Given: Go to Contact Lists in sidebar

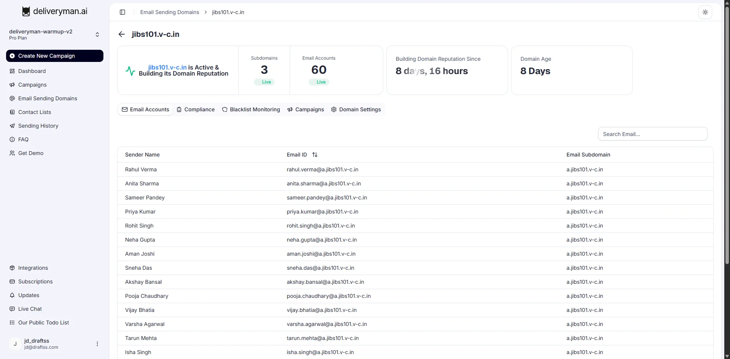Looking at the screenshot, I should (x=35, y=112).
